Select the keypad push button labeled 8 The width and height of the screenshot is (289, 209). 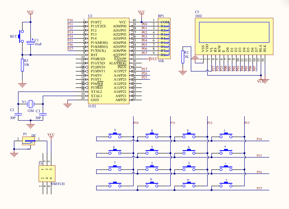(x=152, y=136)
